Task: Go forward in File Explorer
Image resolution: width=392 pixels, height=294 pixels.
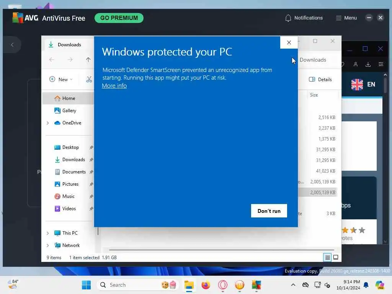Action: 70,59
